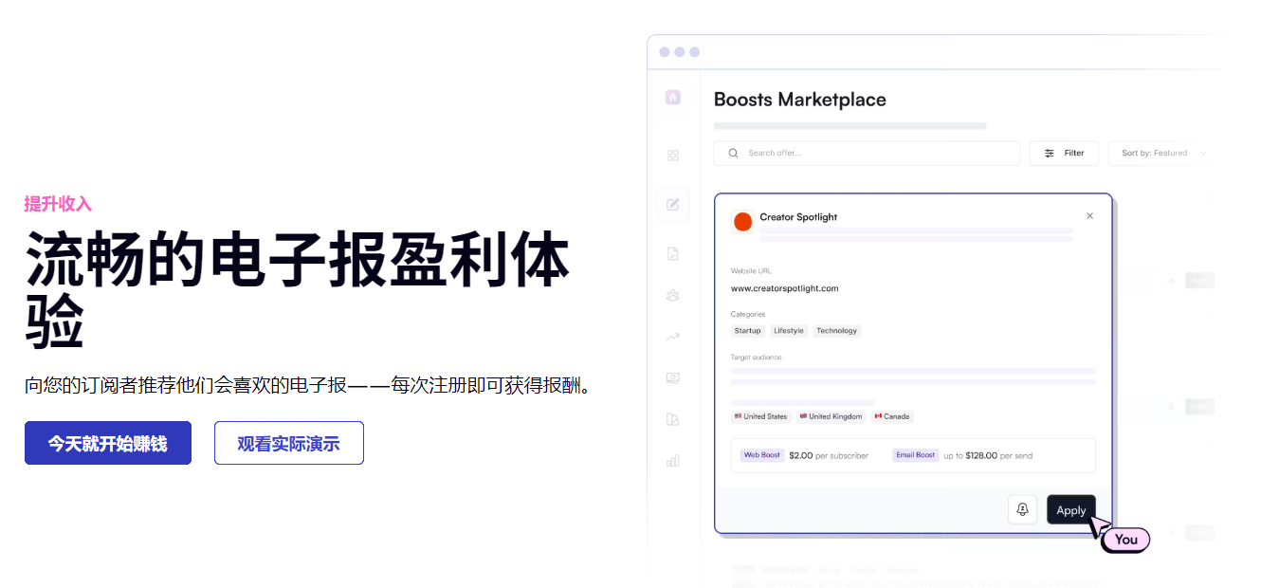Click the Website URL label
Screen dimensions: 1279x588
tap(751, 271)
